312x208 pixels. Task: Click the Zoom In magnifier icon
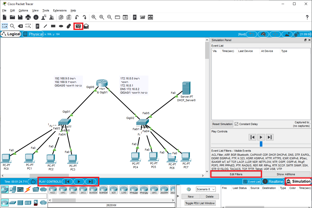pos(94,17)
